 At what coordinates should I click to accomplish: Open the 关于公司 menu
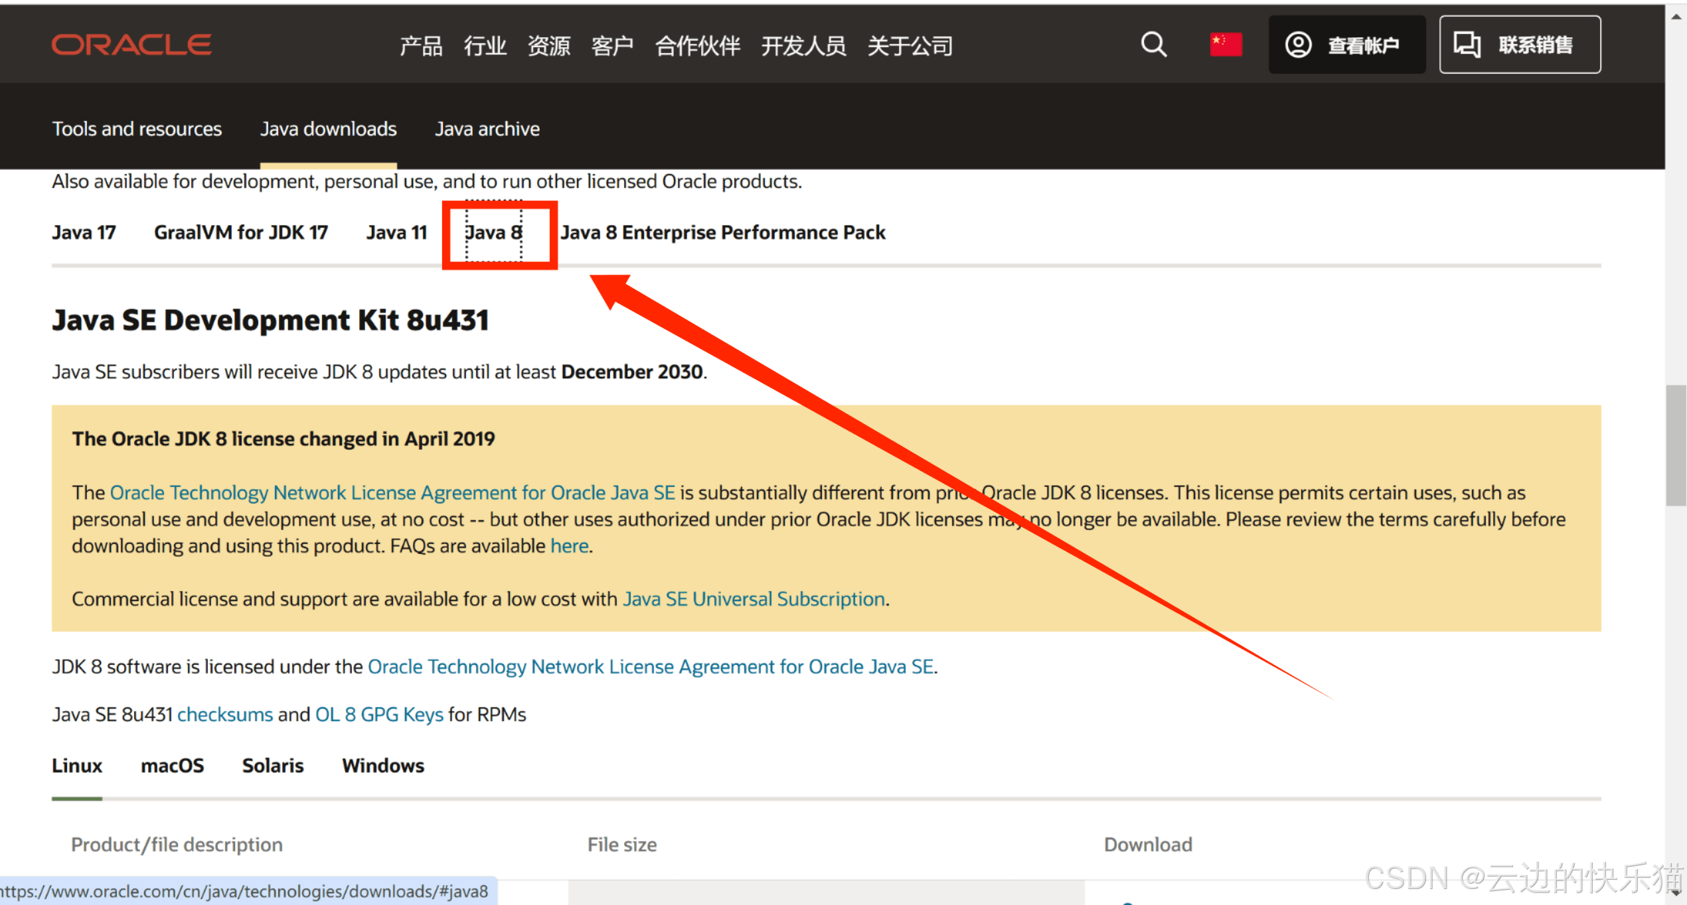click(910, 45)
